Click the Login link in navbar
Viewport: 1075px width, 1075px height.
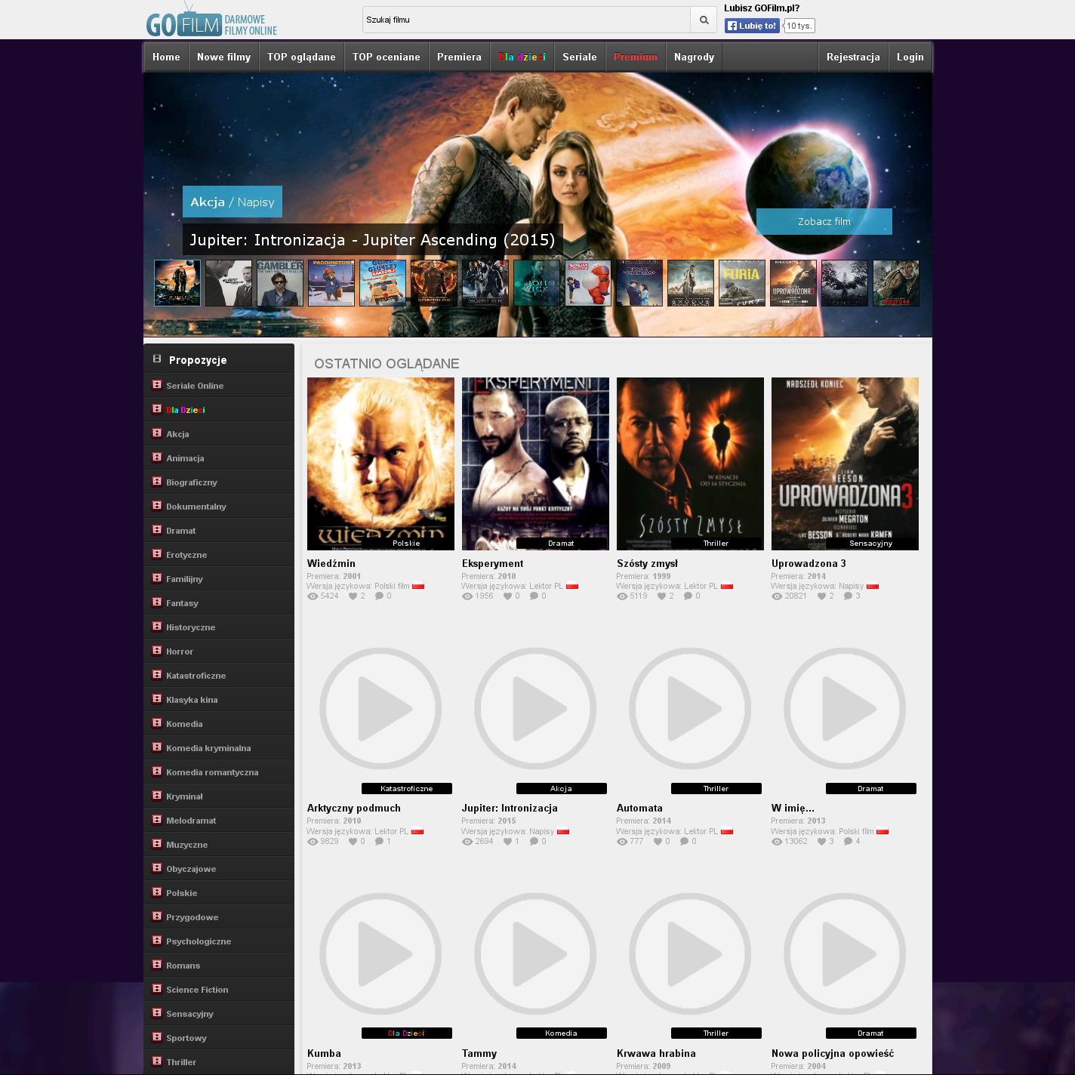(x=910, y=57)
